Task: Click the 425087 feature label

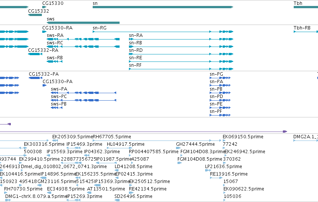Action: tap(140, 160)
